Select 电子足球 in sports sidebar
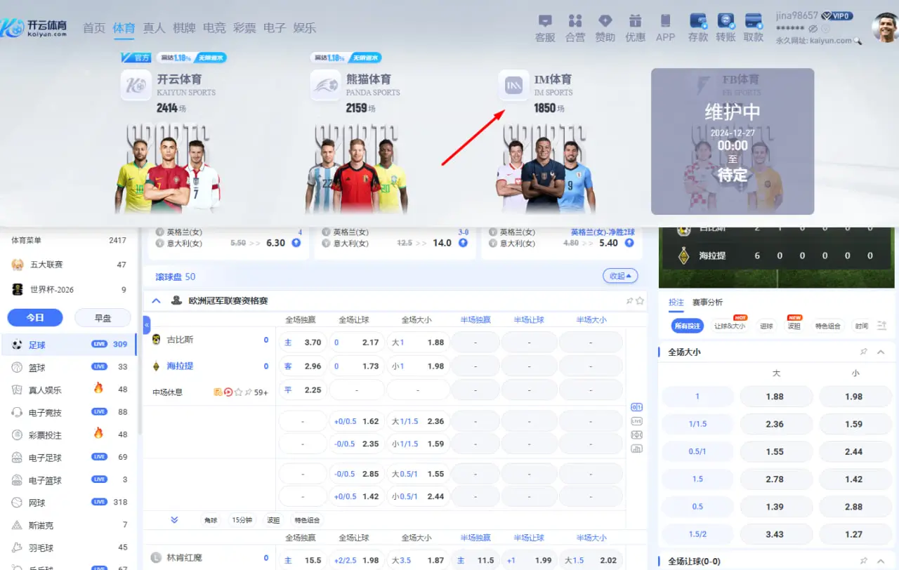Viewport: 899px width, 570px height. click(x=69, y=457)
